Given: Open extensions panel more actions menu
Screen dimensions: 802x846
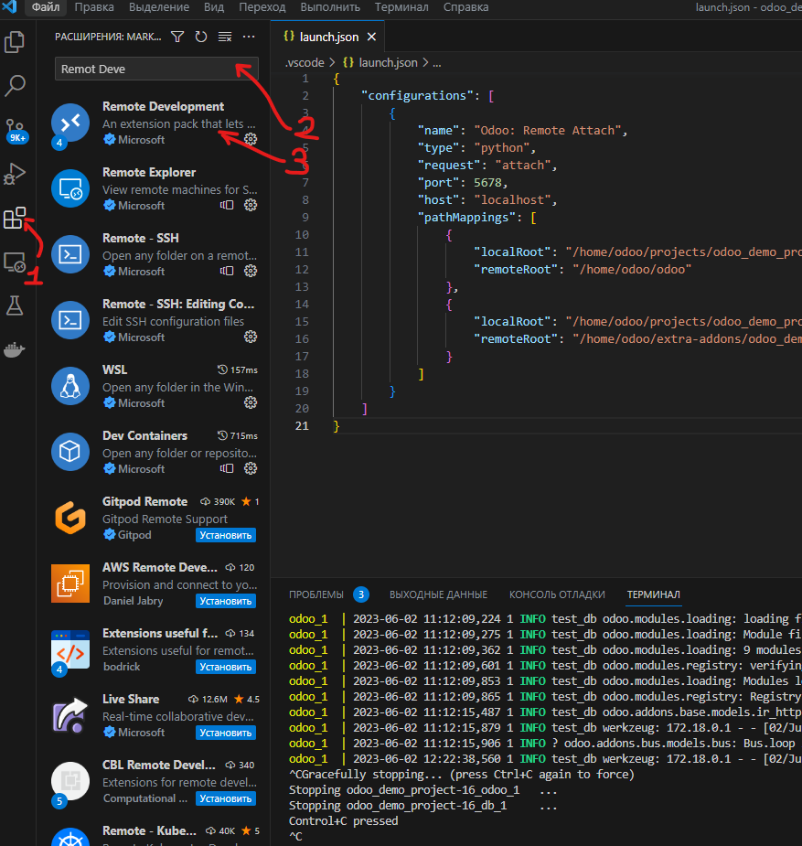Looking at the screenshot, I should (x=249, y=37).
